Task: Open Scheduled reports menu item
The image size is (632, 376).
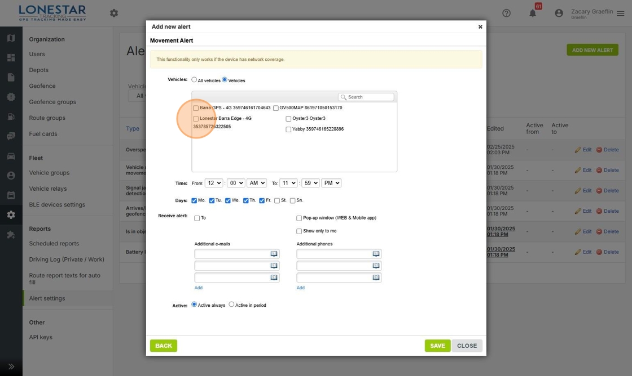Action: [x=54, y=243]
